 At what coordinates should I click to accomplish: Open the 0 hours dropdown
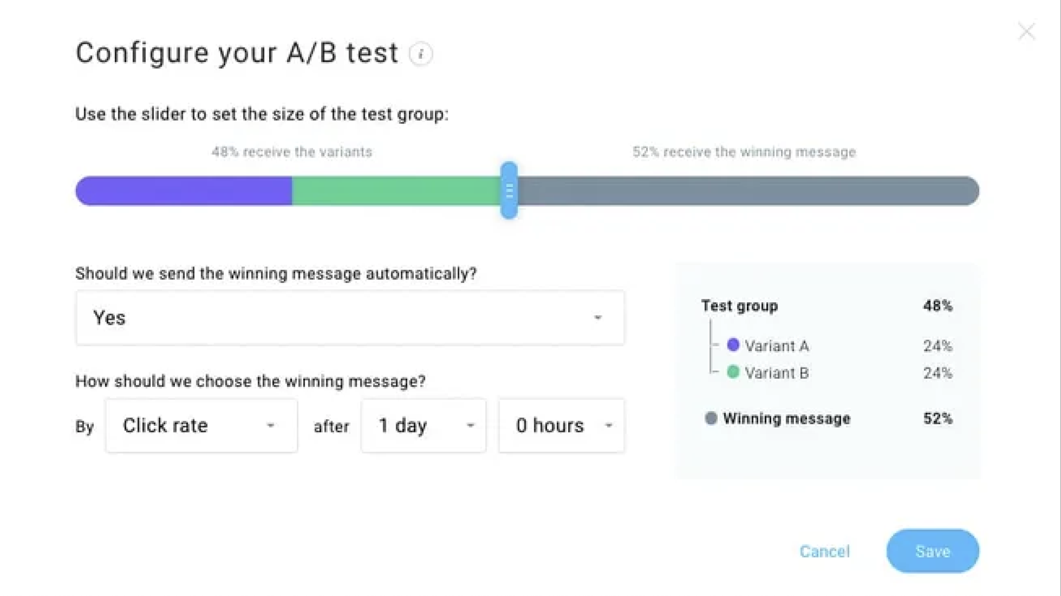(561, 426)
